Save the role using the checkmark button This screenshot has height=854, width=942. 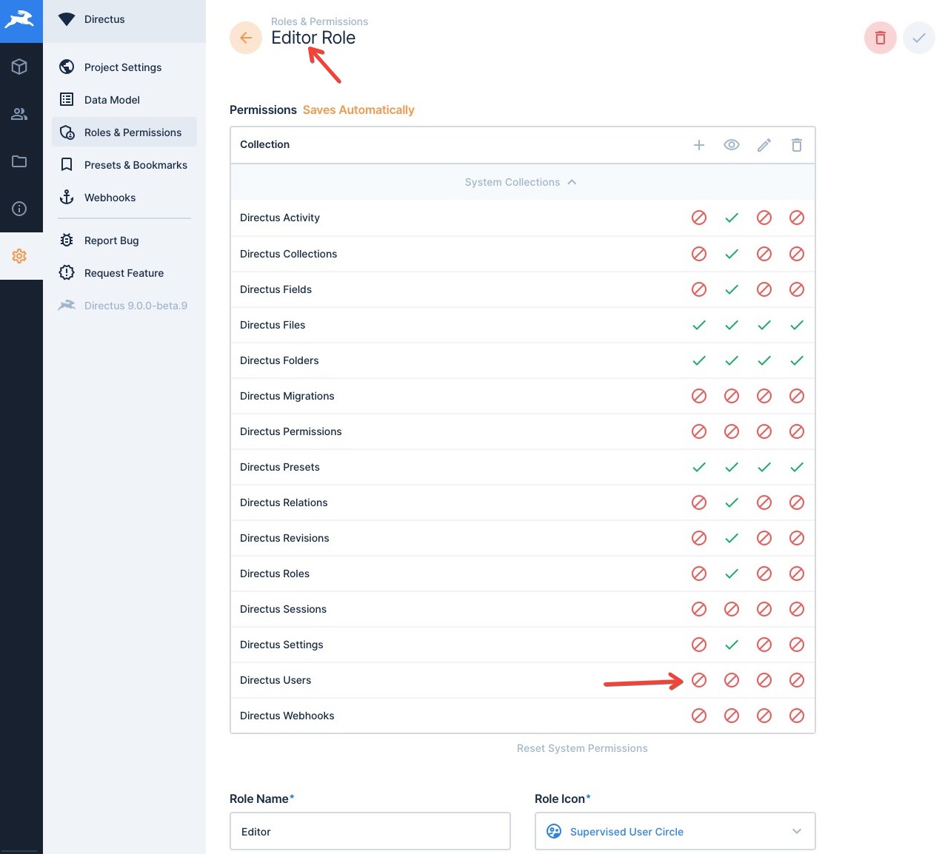918,37
